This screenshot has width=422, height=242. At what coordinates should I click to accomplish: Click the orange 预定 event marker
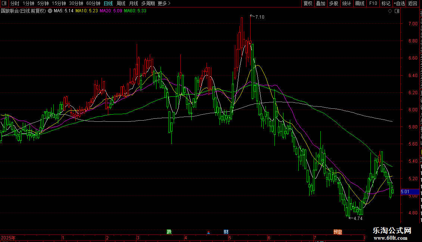click(338, 232)
